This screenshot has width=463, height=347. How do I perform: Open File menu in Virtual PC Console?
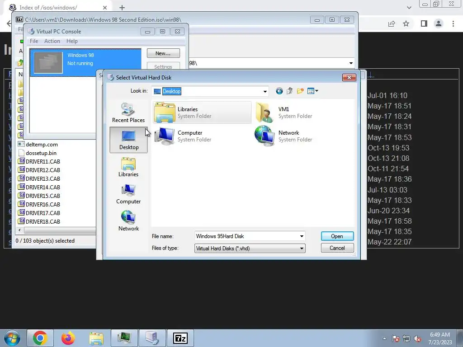point(34,41)
